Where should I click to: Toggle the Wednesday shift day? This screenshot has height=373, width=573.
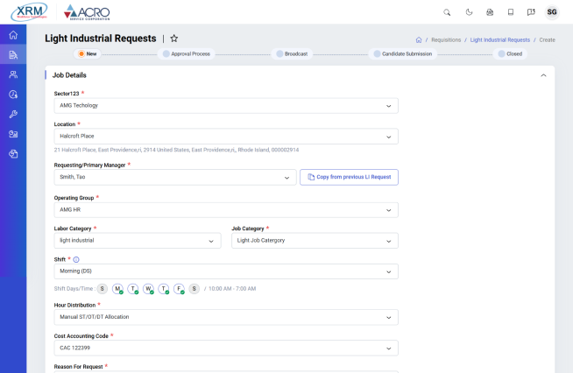pos(148,289)
